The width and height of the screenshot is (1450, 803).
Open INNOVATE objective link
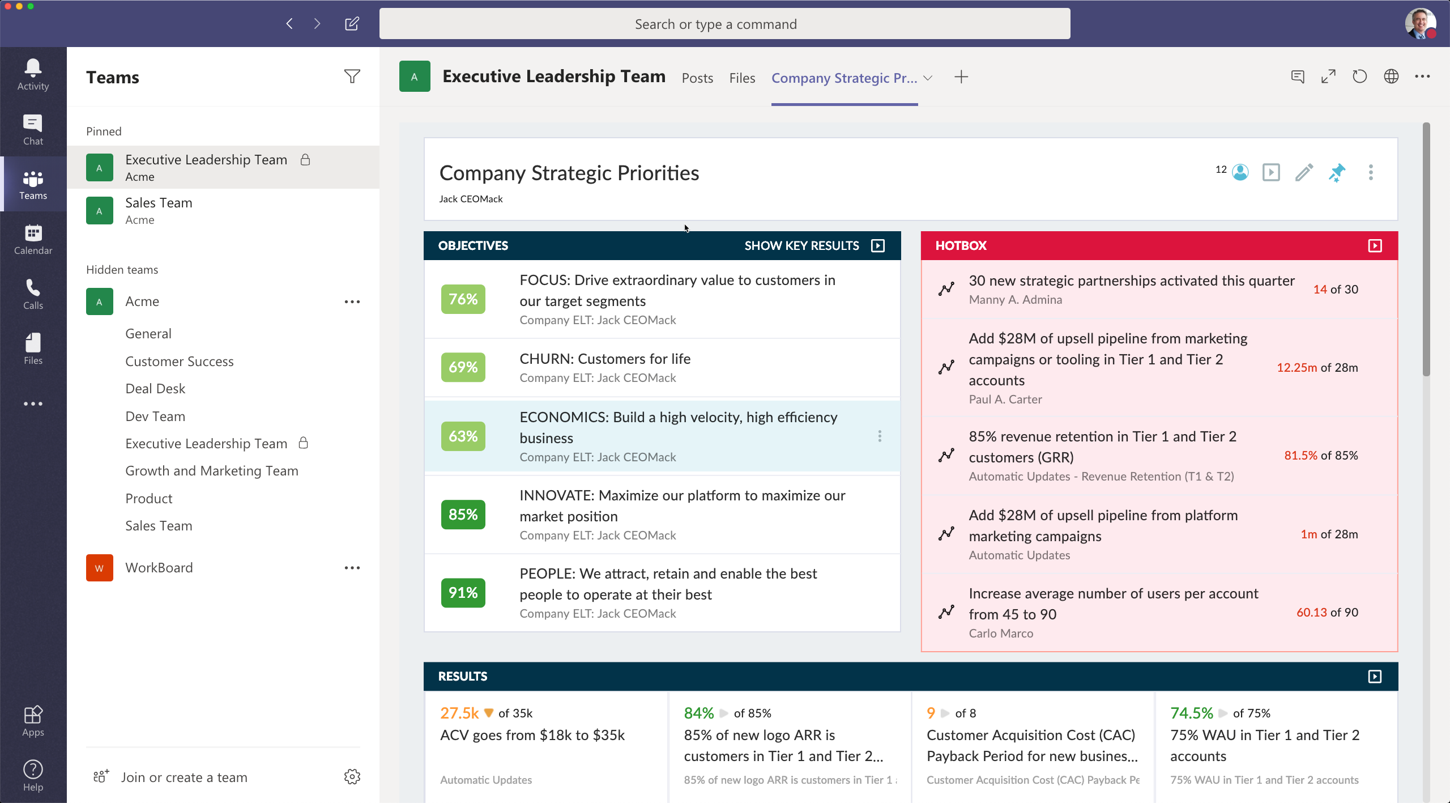pyautogui.click(x=682, y=505)
